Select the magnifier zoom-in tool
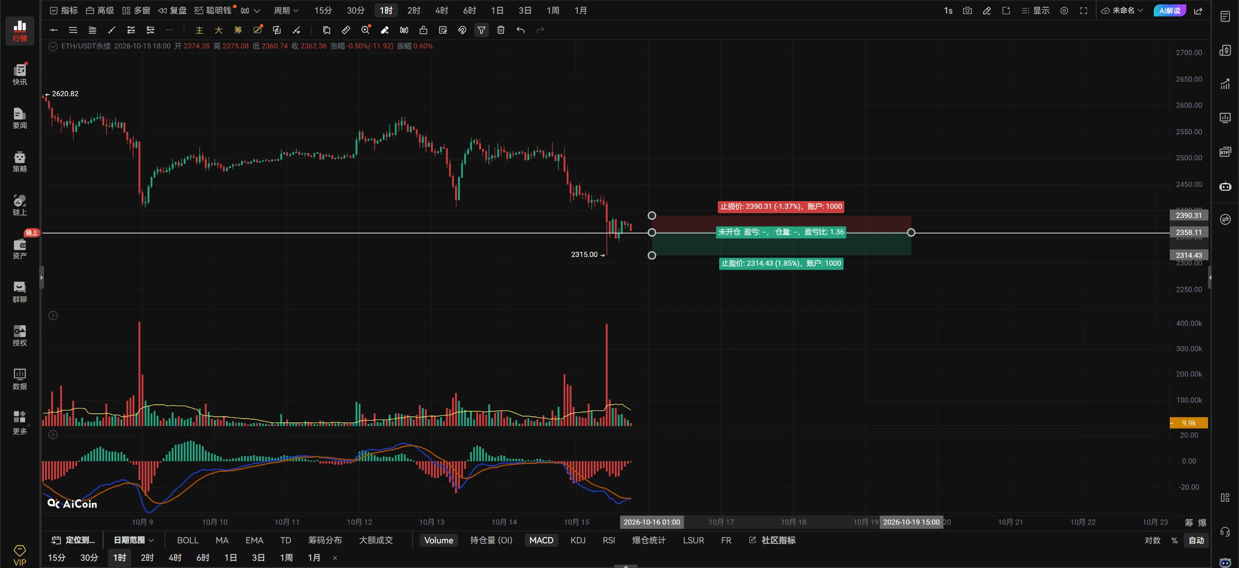 pos(365,30)
